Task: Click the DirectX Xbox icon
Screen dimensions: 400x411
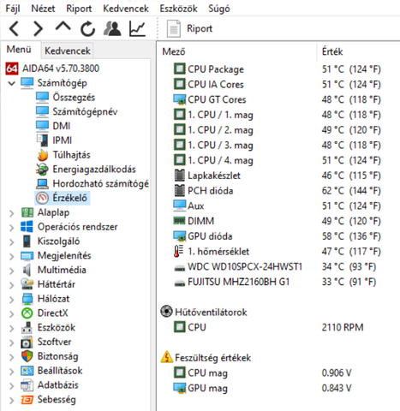Action: pos(27,313)
